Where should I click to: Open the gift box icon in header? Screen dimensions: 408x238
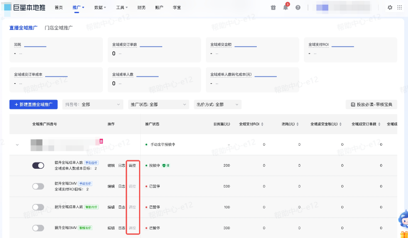273,7
